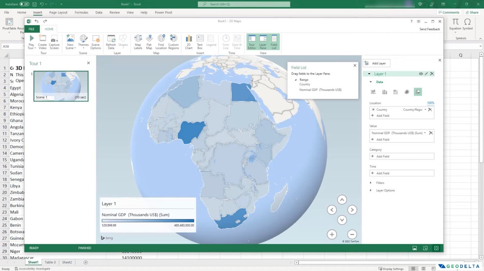Select clustered column visualization type

pos(384,92)
